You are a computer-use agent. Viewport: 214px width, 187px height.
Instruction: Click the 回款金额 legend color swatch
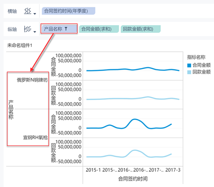(189, 72)
